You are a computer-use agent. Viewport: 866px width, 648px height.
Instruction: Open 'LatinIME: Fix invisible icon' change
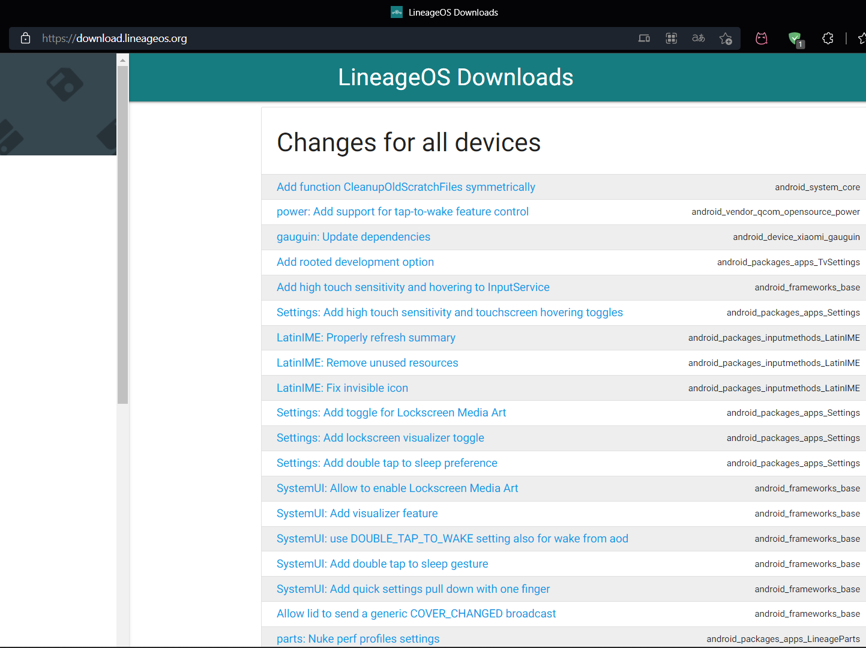tap(342, 388)
